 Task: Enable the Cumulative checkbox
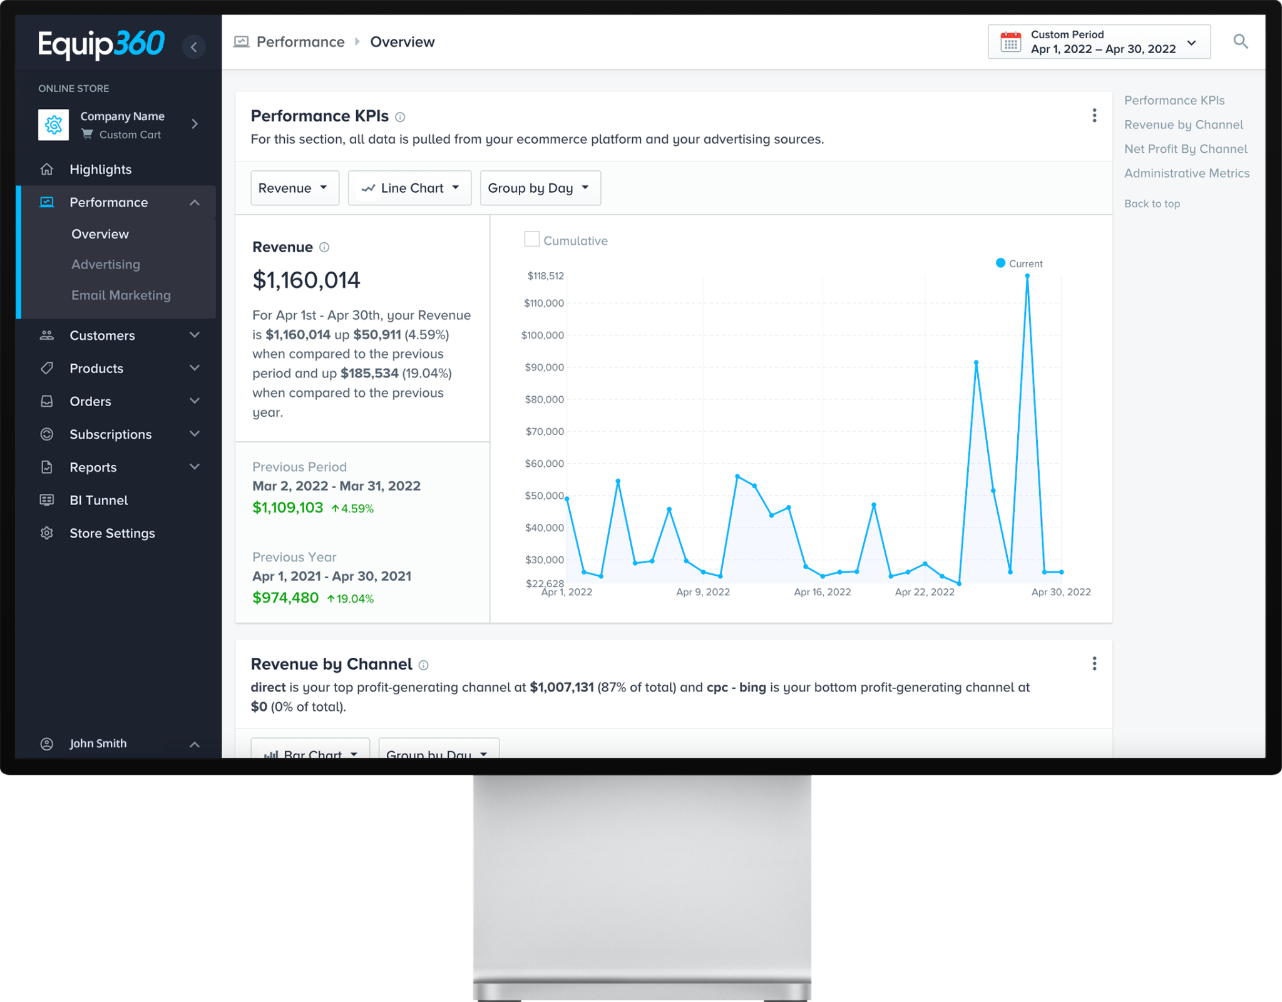pos(531,240)
